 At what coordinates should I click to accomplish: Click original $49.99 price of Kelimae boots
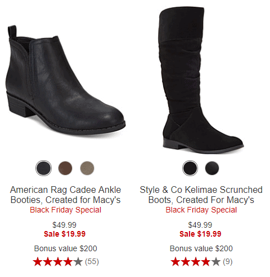(200, 225)
